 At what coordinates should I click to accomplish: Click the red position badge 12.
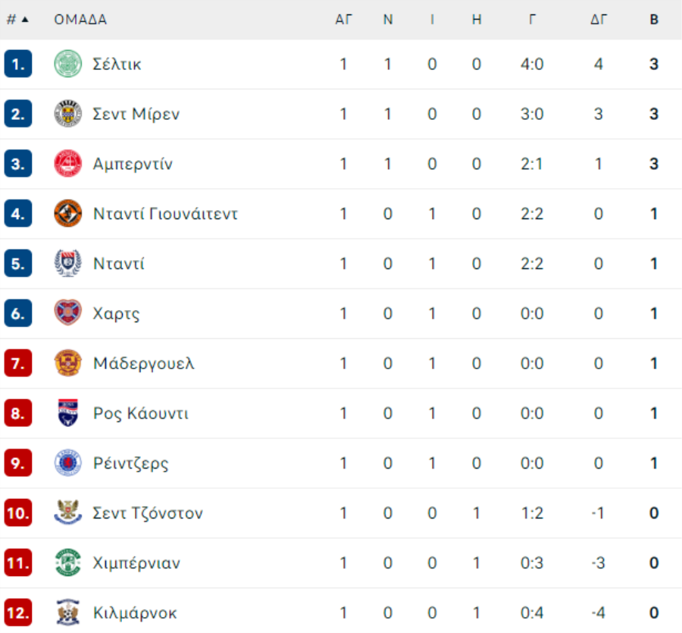pos(18,612)
